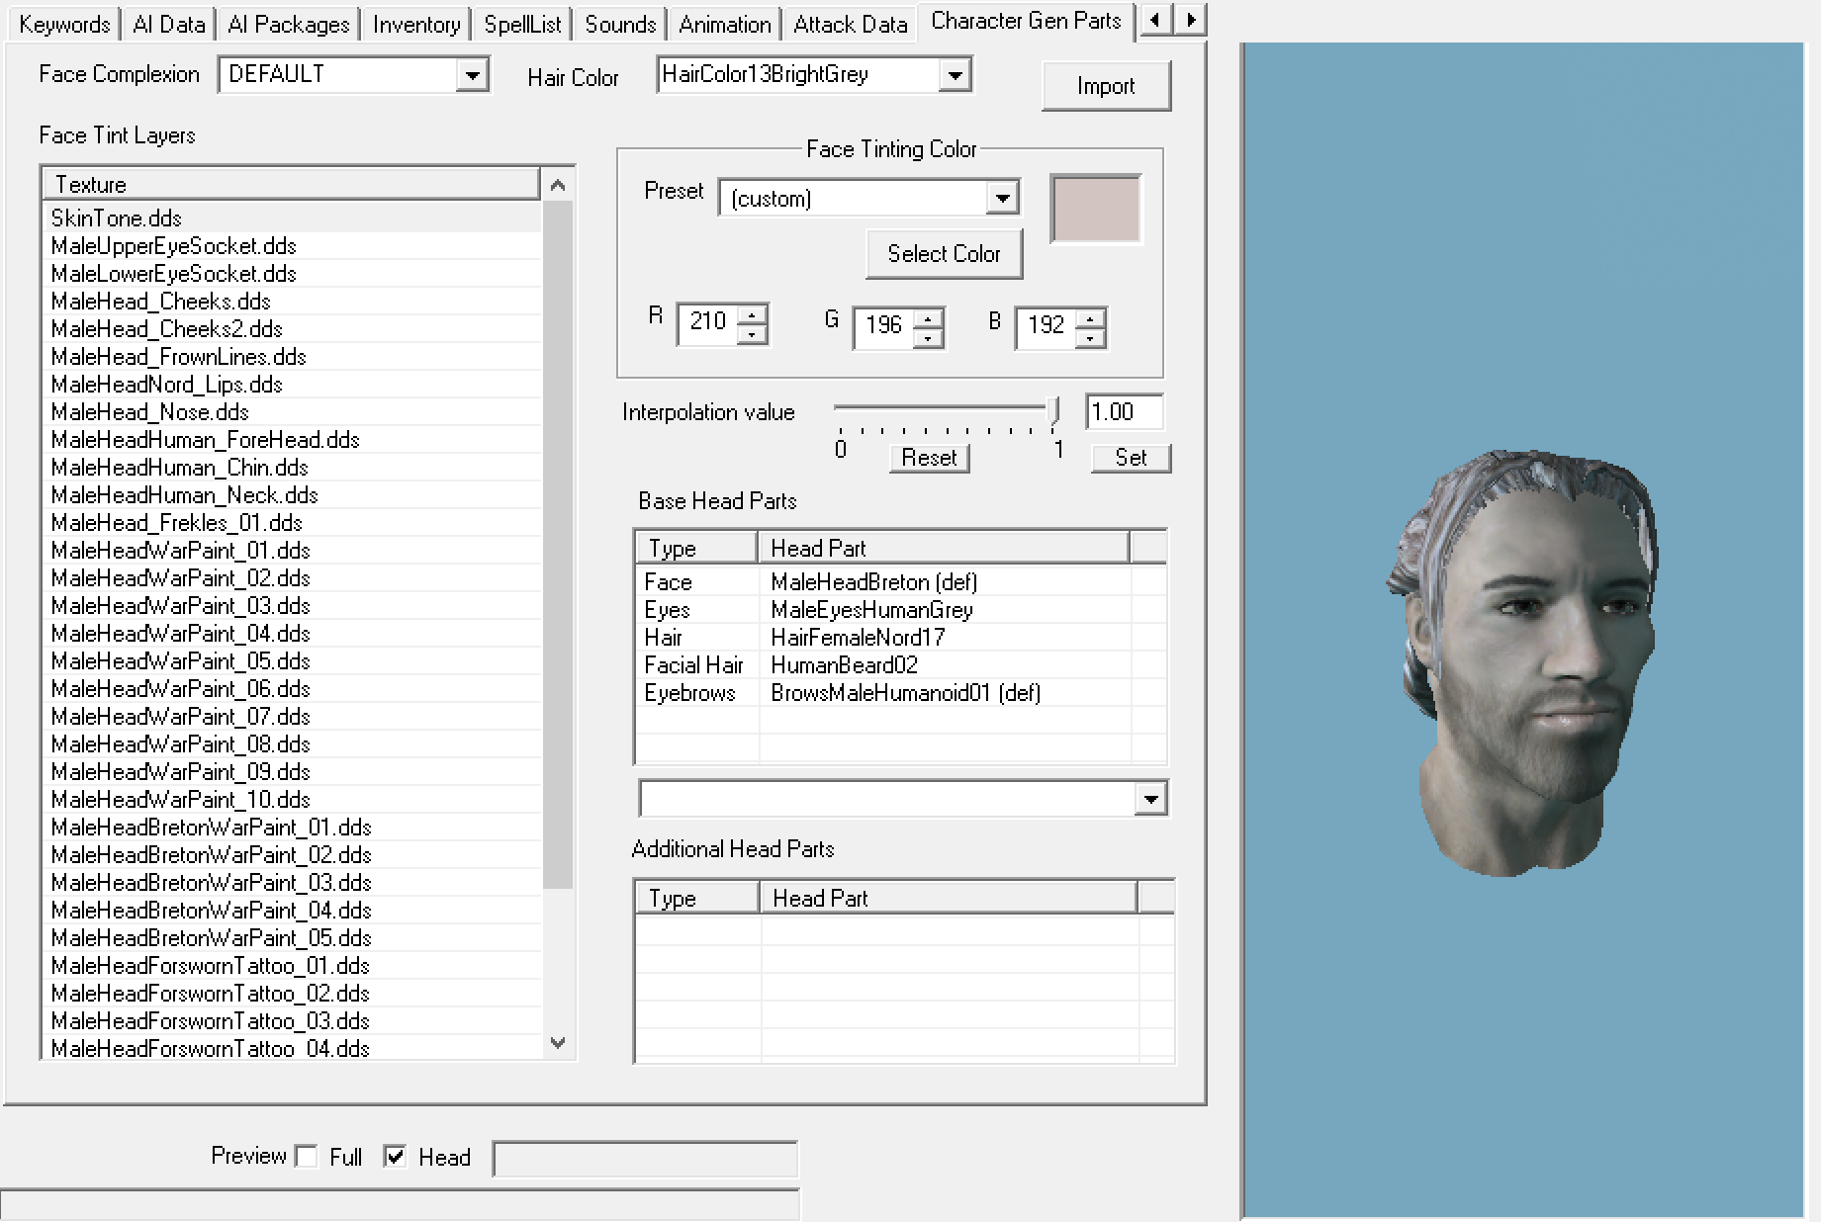Switch to the Keywords tab
This screenshot has height=1222, width=1821.
pos(64,24)
